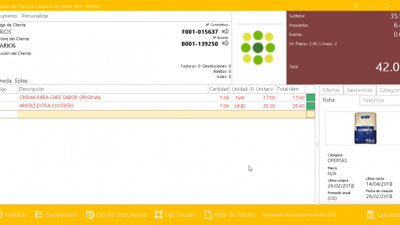Viewport: 400px width, 225px height.
Task: Select the Ficha tab
Action: click(329, 100)
